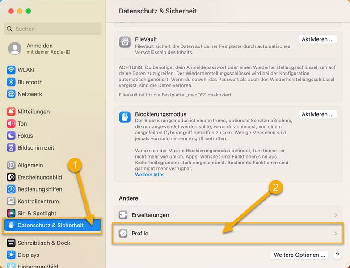Open Weitere Optionen button
Screen dimensions: 350x268
coord(299,255)
